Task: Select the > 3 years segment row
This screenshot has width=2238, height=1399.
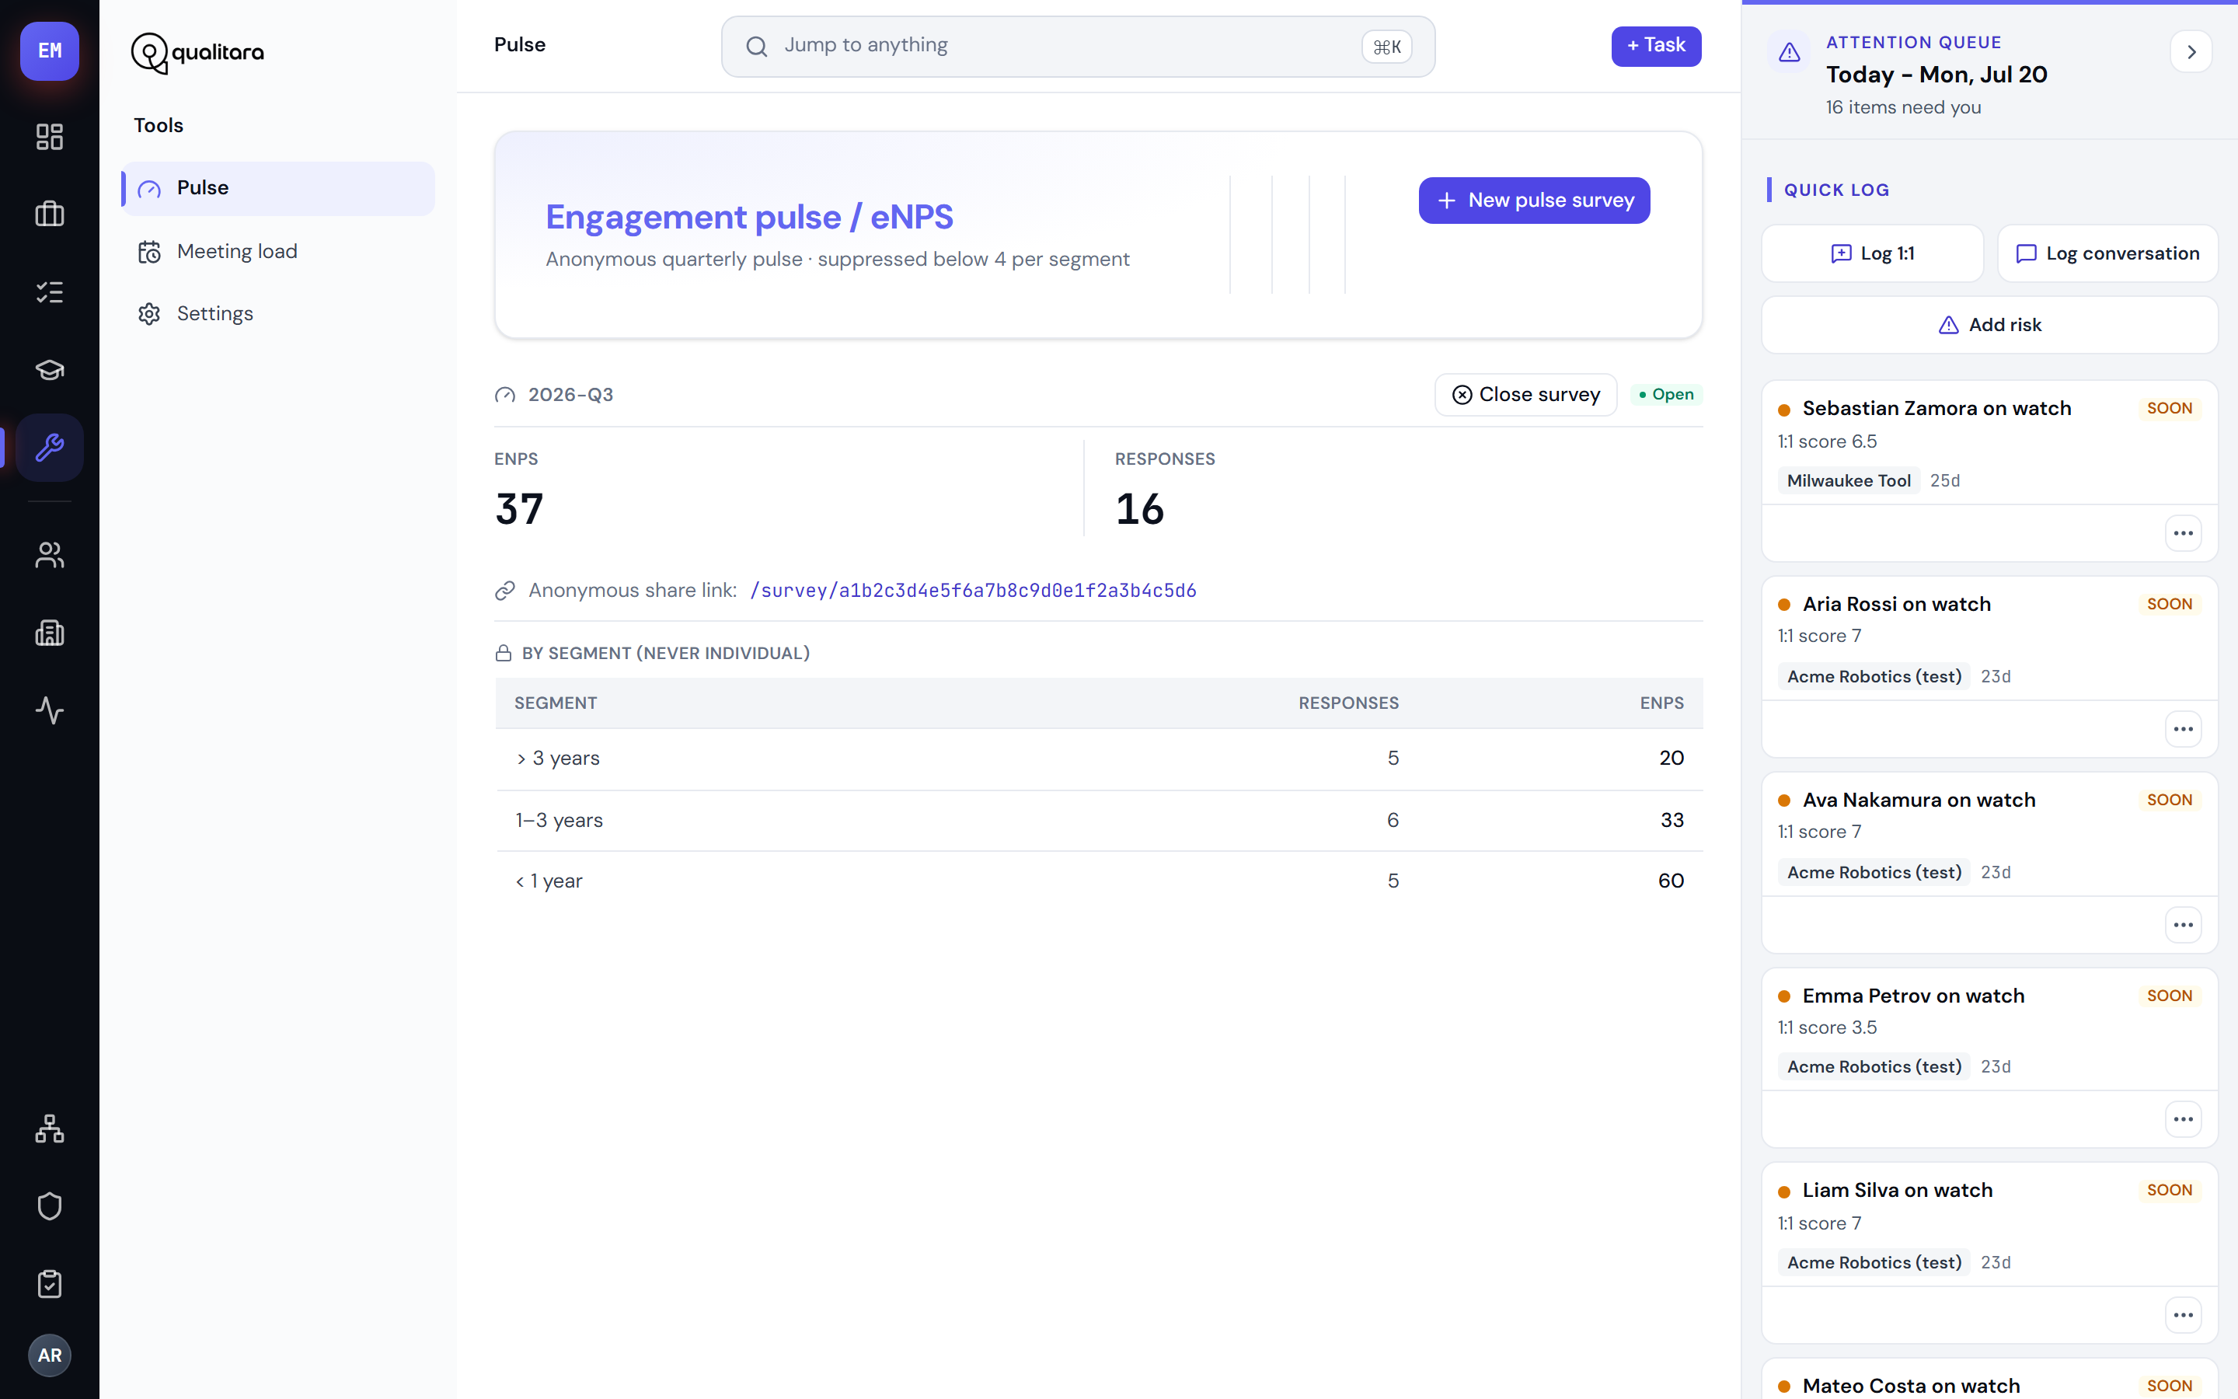Action: point(1099,759)
